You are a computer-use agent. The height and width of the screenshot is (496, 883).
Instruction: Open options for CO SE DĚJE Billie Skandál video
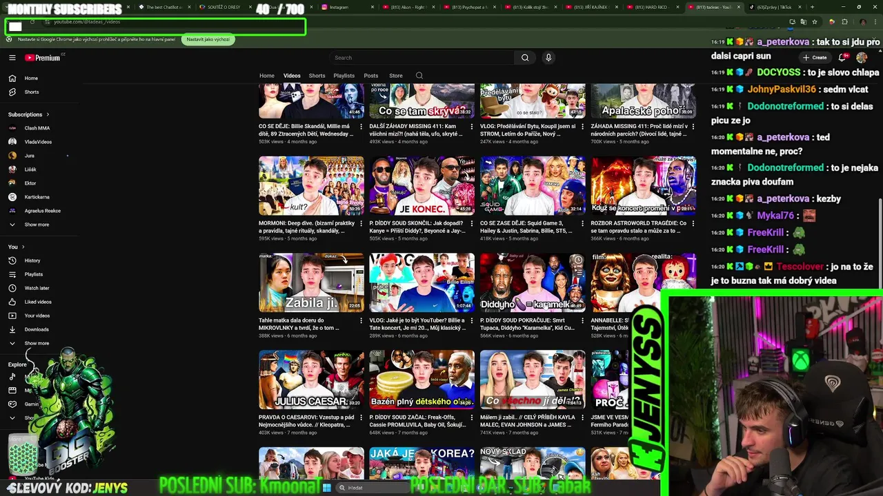pos(361,127)
